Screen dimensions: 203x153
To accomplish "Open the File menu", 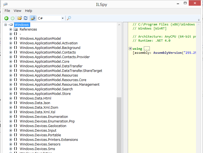I will click(x=7, y=11).
